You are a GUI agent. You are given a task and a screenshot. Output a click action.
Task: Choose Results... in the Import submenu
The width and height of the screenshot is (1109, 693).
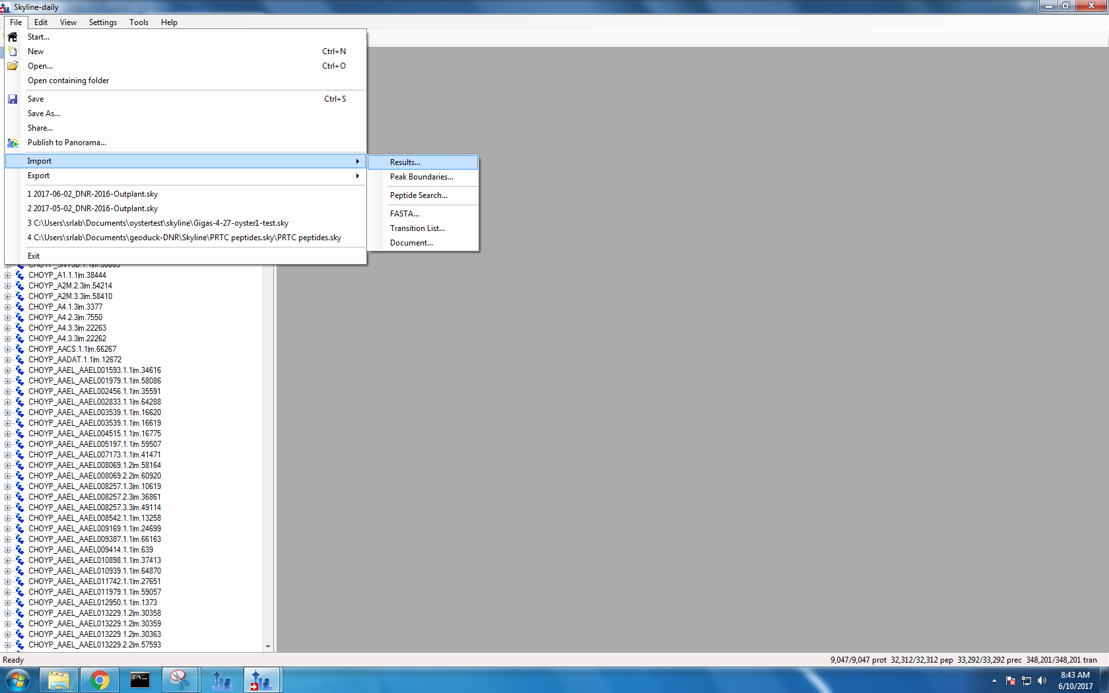pos(422,162)
